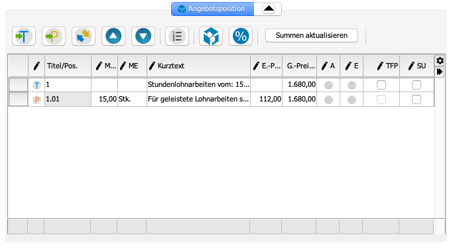
Task: Click the blue and yellow arrows move icon
Action: (x=84, y=36)
